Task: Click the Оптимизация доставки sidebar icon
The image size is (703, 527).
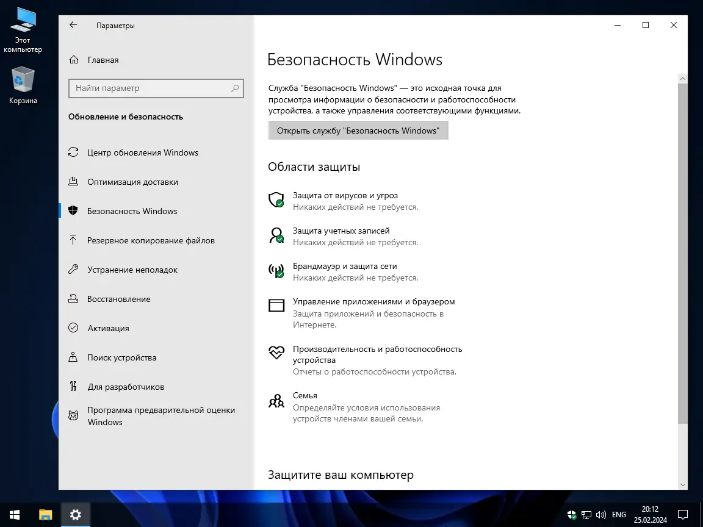Action: pos(74,182)
